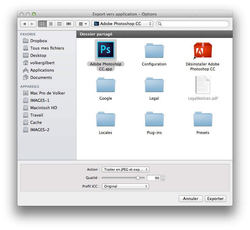Click the Qualité stepper arrows
The width and height of the screenshot is (250, 230).
point(163,178)
